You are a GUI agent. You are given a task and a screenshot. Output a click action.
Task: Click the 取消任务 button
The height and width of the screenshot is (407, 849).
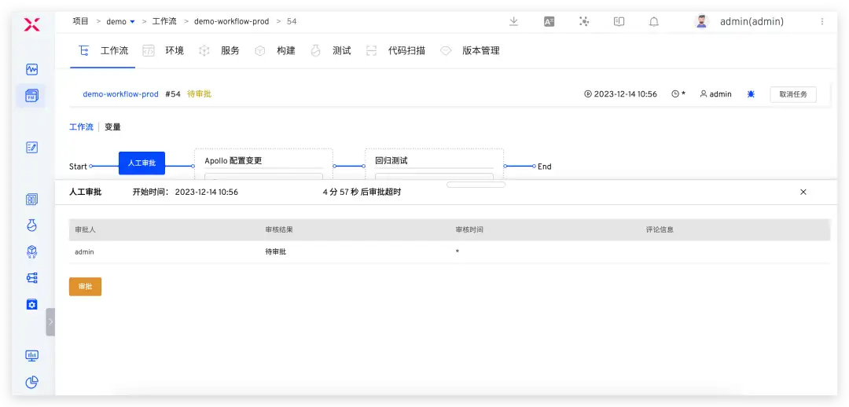click(x=793, y=94)
